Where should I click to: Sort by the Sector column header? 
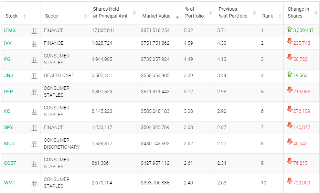[x=52, y=16]
